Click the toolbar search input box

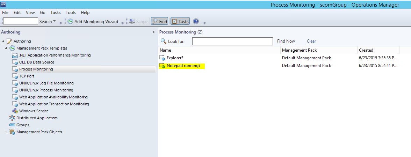point(21,21)
